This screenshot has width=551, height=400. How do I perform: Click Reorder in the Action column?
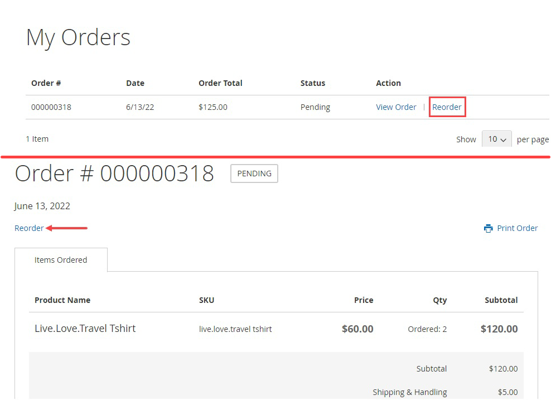tap(447, 107)
